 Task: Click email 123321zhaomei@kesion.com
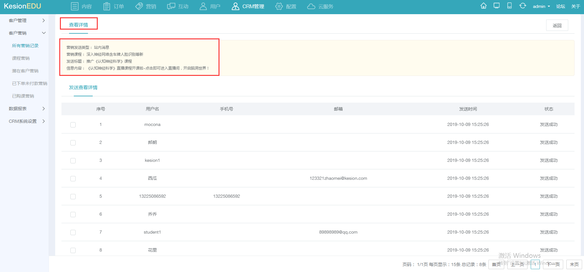338,178
